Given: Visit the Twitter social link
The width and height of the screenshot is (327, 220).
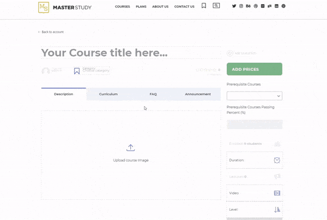Looking at the screenshot, I should 234,6.
